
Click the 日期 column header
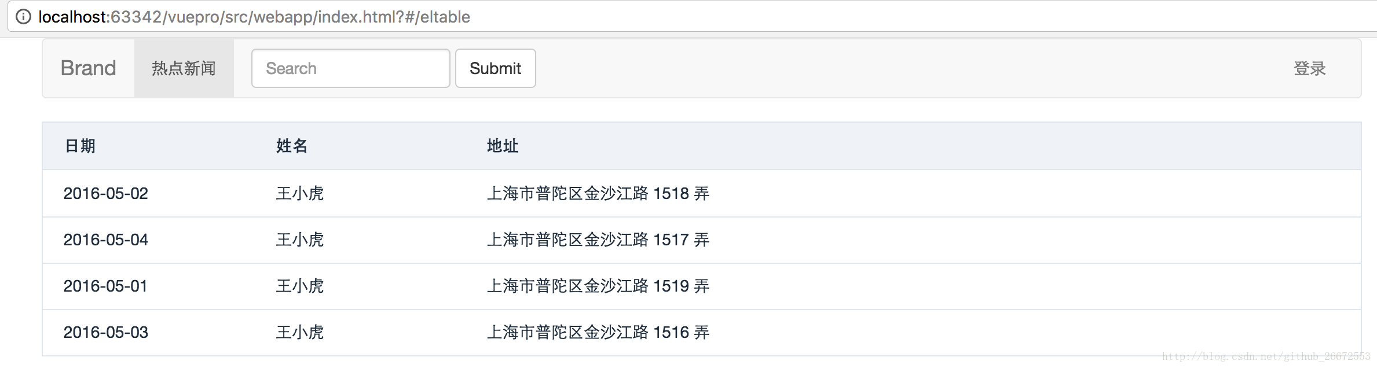[x=80, y=146]
